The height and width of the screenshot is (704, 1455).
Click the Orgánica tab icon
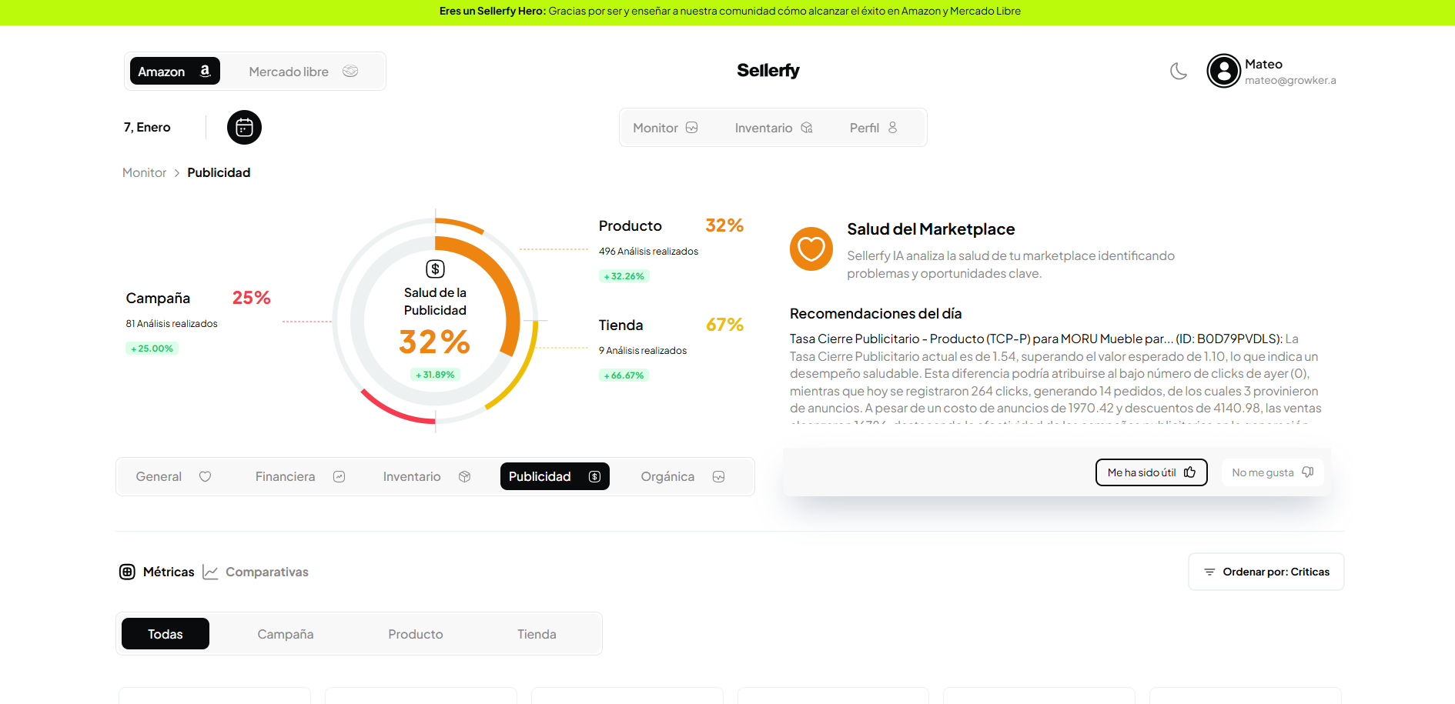(x=718, y=476)
